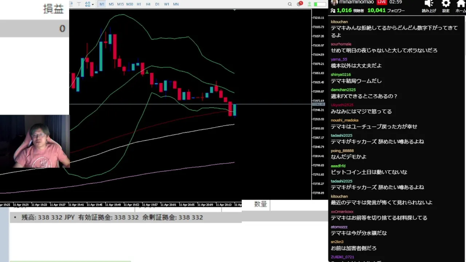Open notifications icon with red badge
Viewport: 466px width, 262px height.
(300, 4)
